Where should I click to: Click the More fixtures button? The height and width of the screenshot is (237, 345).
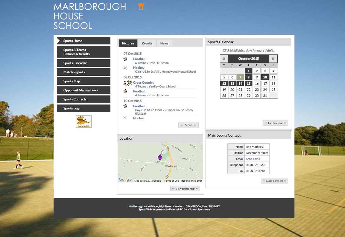pos(188,125)
